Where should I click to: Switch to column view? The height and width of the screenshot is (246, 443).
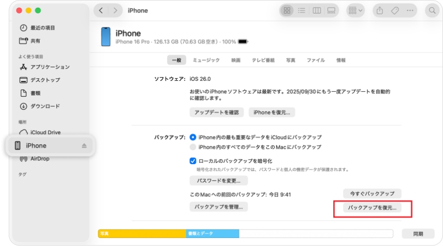317,10
